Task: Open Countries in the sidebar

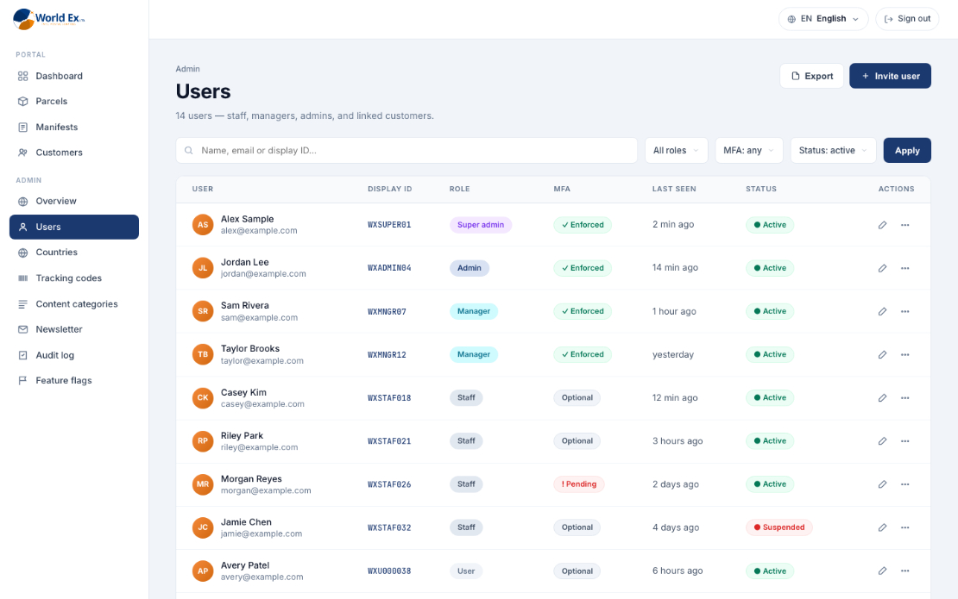Action: coord(74,253)
